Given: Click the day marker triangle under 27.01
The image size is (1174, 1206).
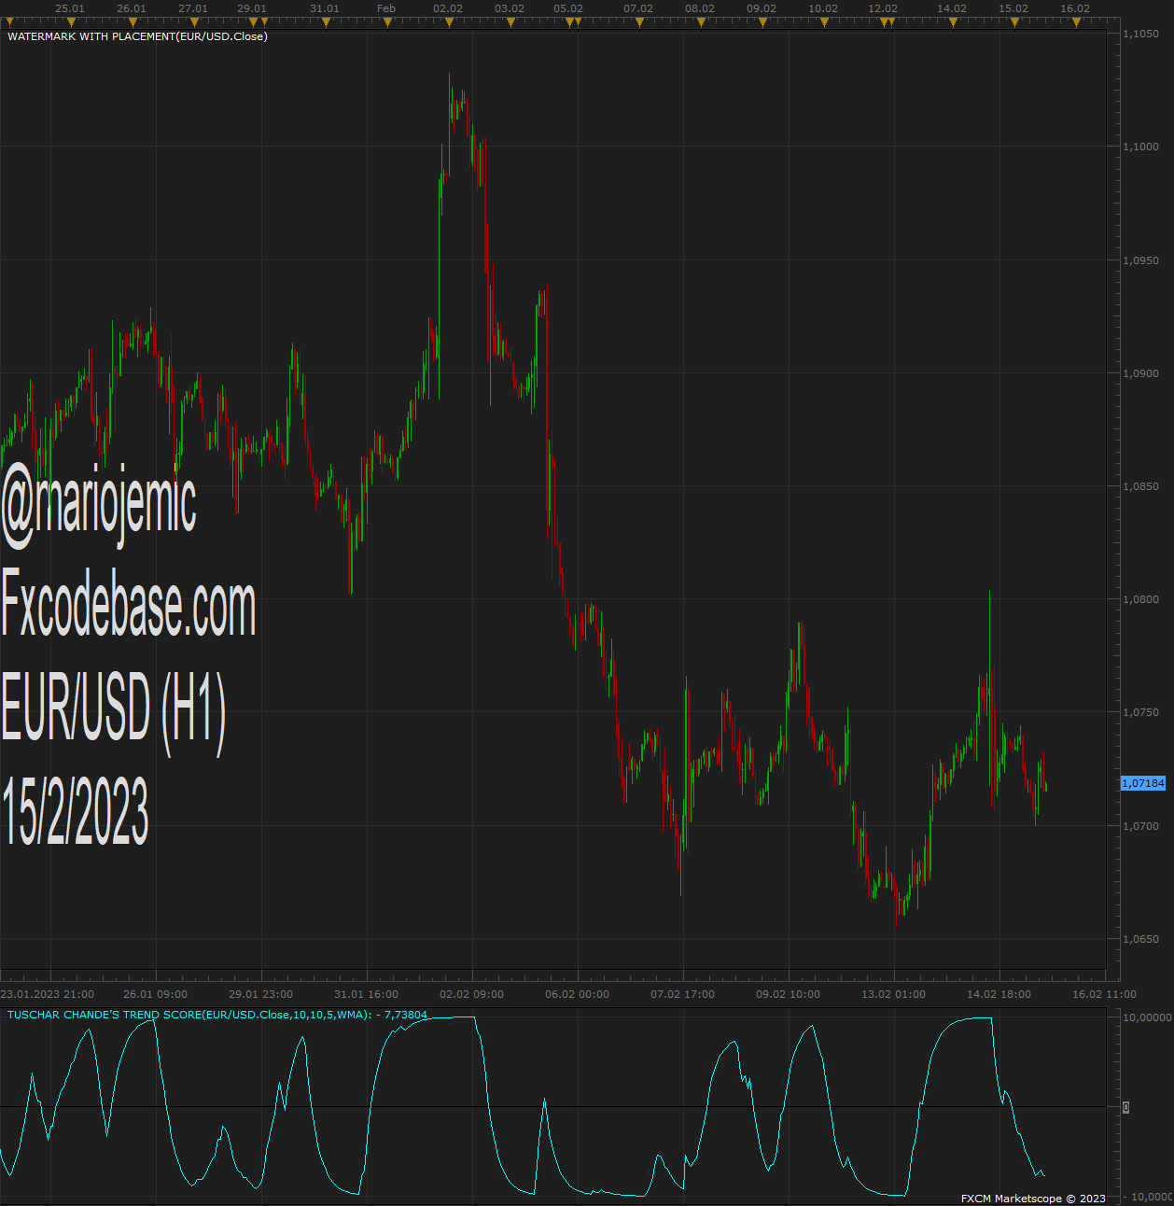Looking at the screenshot, I should (x=194, y=22).
